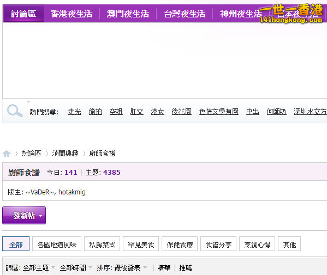The width and height of the screenshot is (327, 275).
Task: Search hot keyword 色情文學有圖
Action: (x=219, y=112)
